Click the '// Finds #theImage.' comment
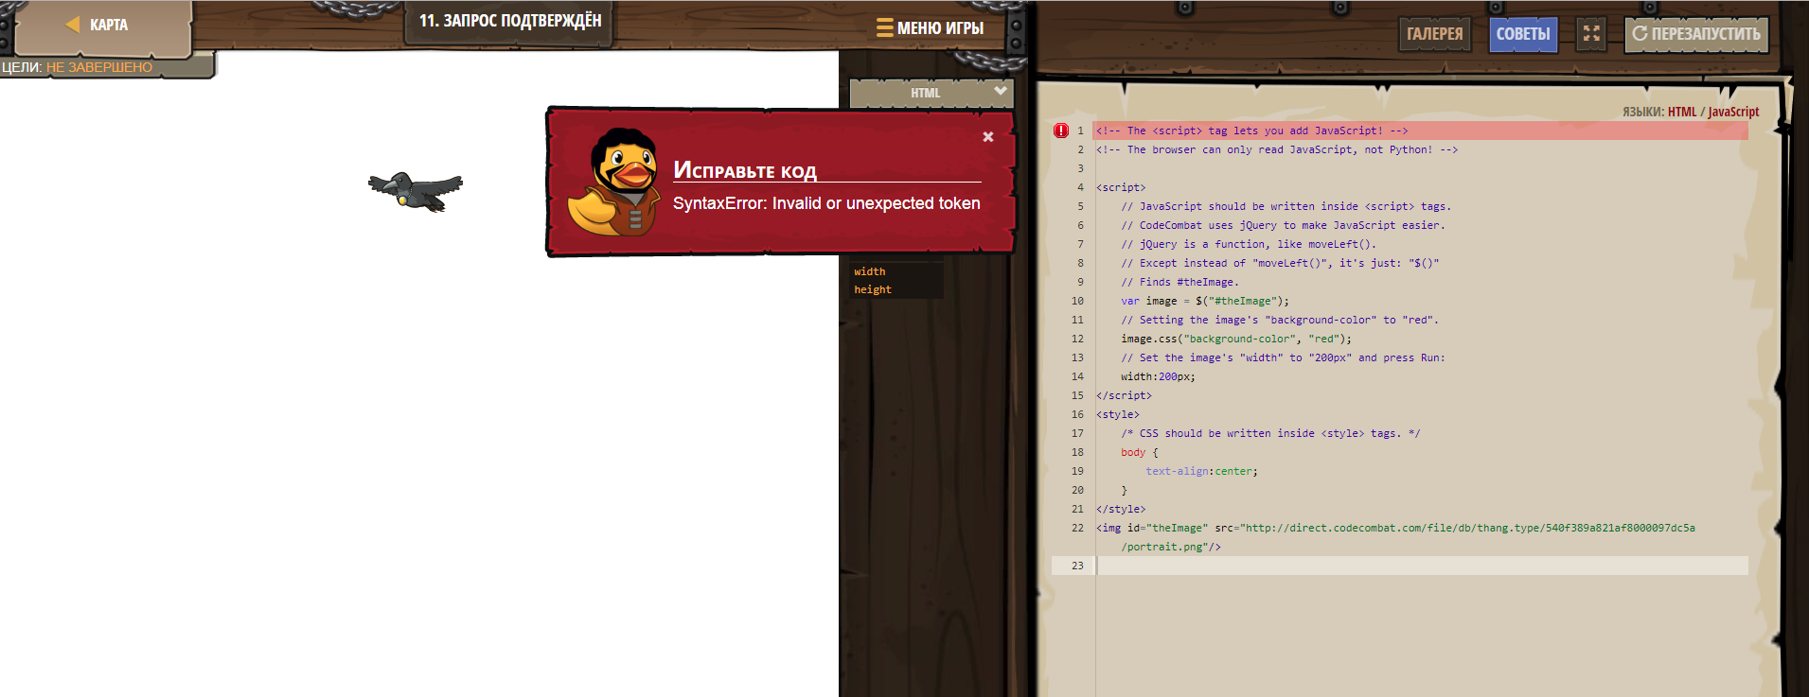 tap(1179, 282)
